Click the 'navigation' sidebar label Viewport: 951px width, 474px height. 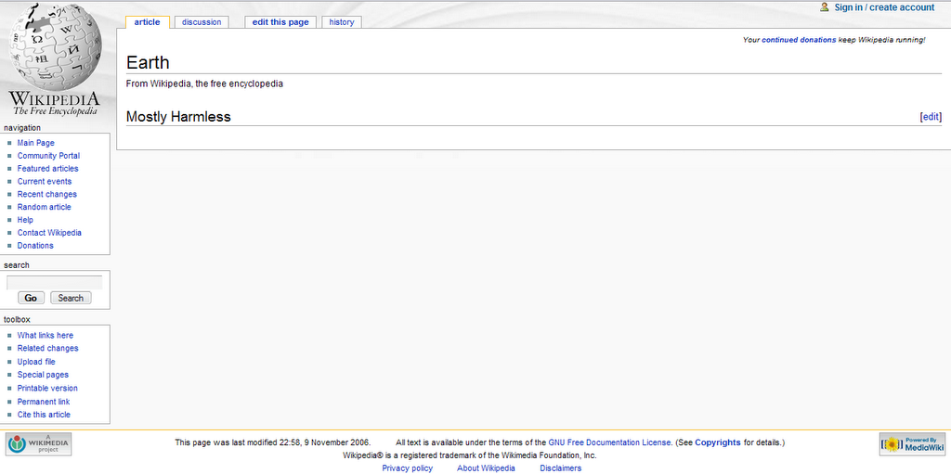pyautogui.click(x=22, y=128)
